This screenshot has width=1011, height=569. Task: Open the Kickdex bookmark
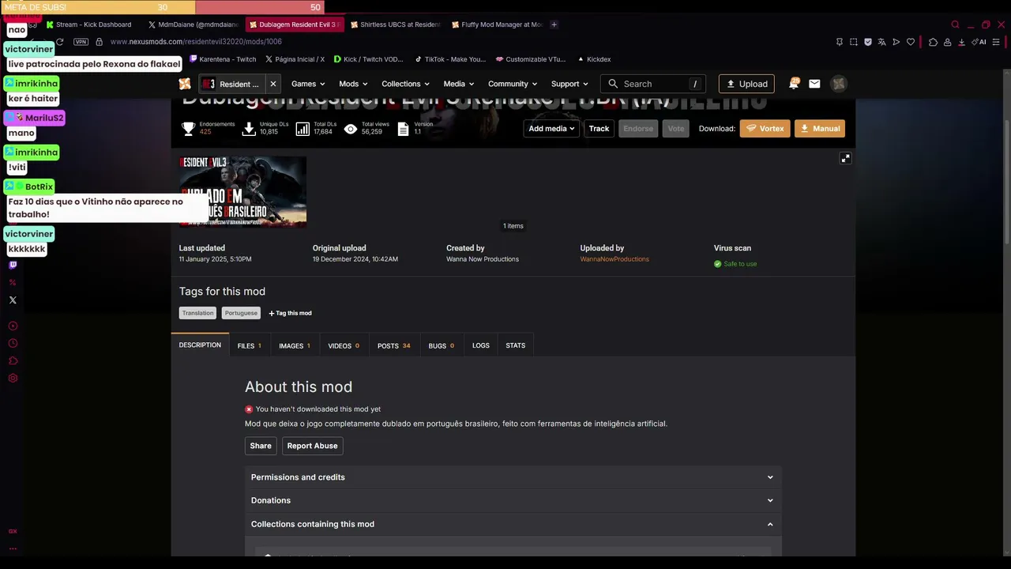pyautogui.click(x=594, y=59)
